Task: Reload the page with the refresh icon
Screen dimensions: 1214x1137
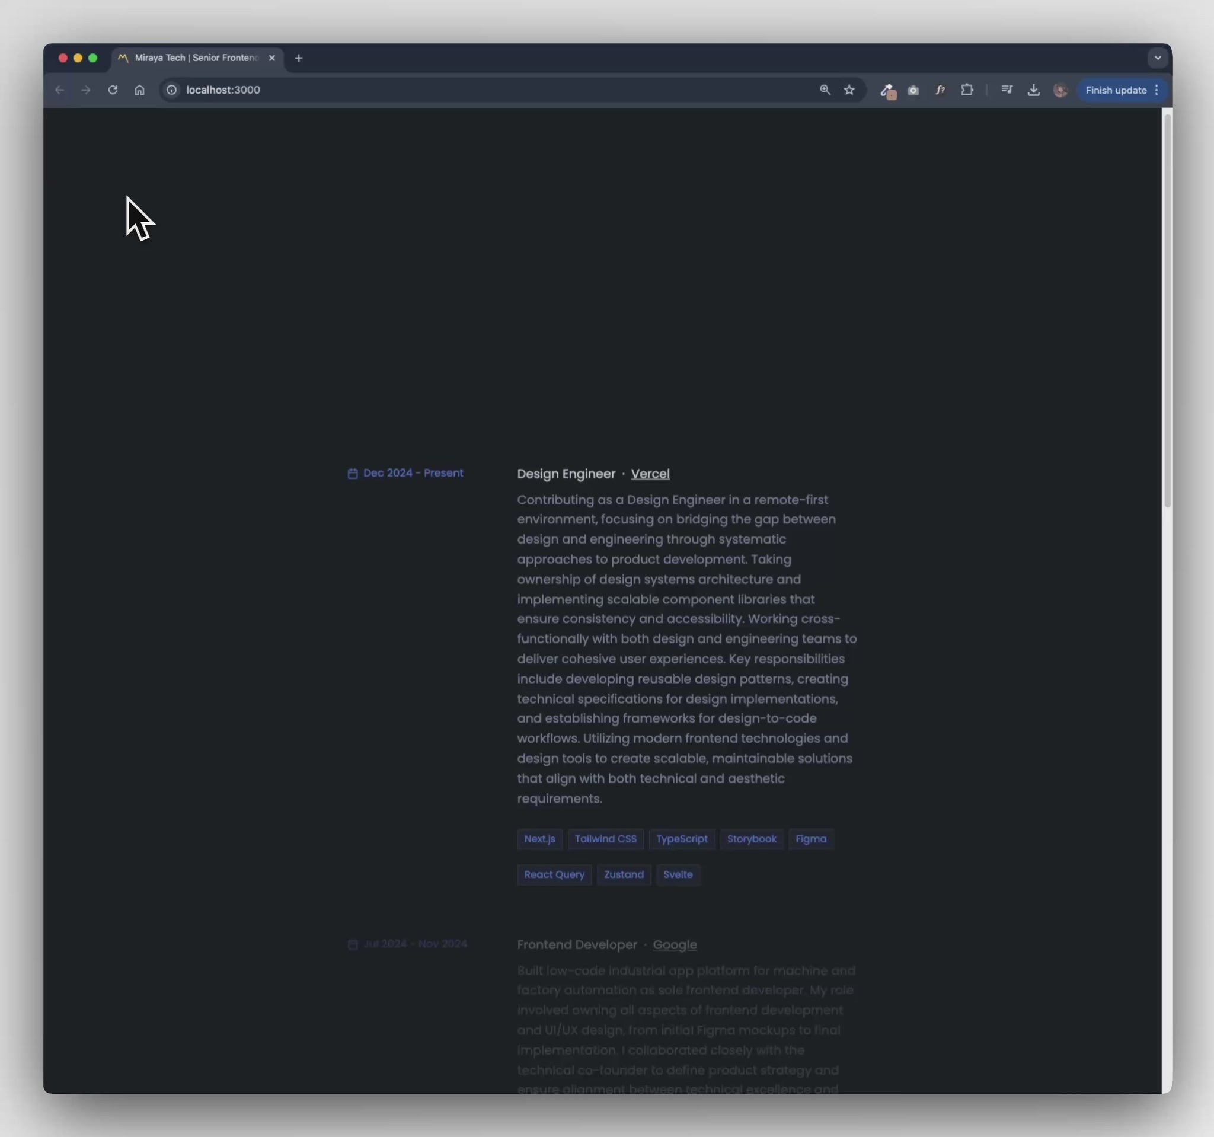Action: tap(113, 90)
